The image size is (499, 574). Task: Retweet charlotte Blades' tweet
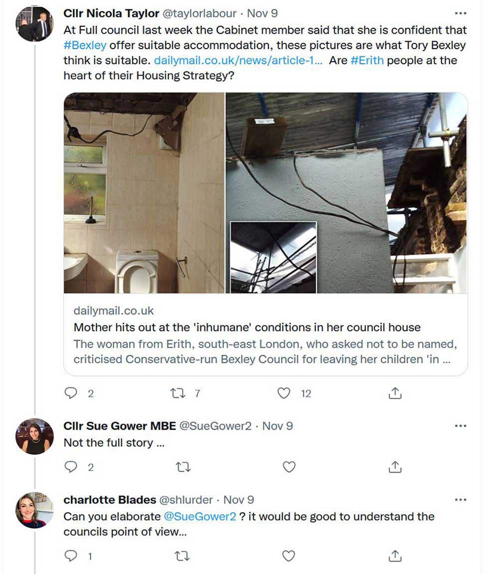(183, 556)
